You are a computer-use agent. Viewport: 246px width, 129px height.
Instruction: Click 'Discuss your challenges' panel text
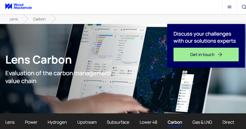(x=204, y=37)
